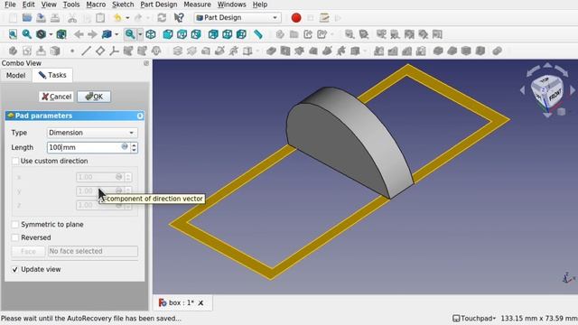
Task: Decrease Length with the down stepper
Action: pyautogui.click(x=134, y=150)
